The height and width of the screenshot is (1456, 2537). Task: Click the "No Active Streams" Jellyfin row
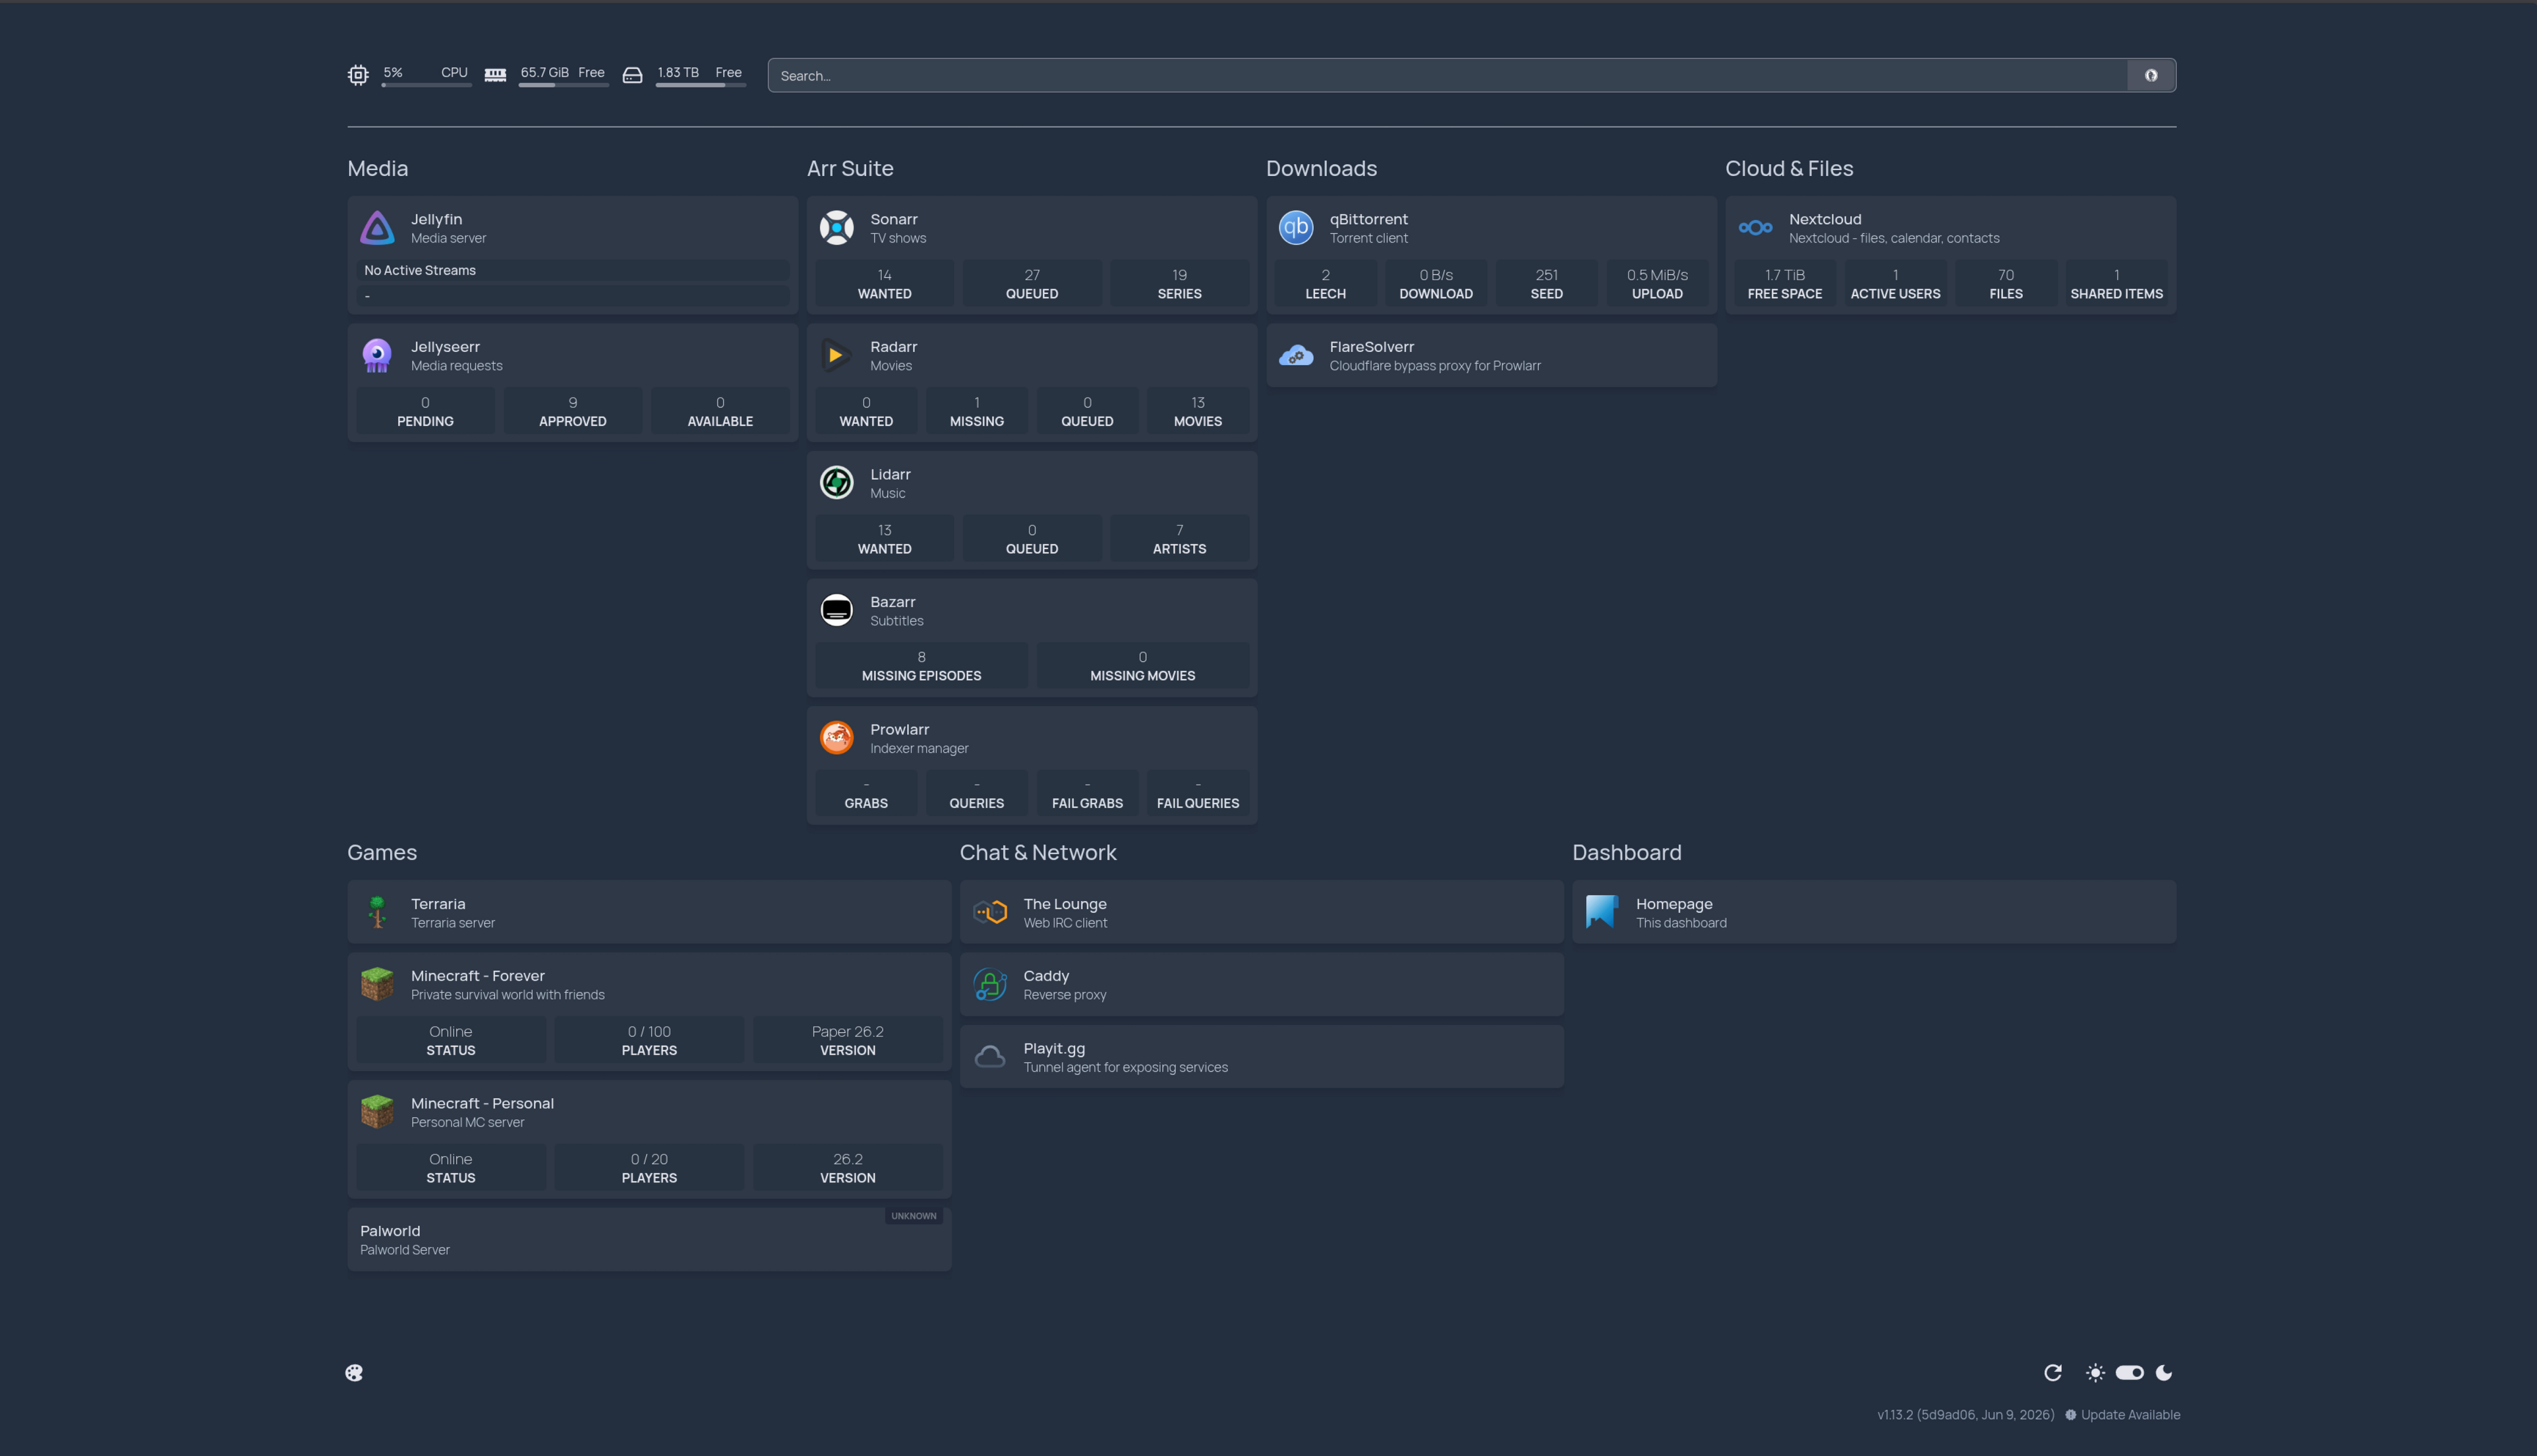tap(573, 270)
